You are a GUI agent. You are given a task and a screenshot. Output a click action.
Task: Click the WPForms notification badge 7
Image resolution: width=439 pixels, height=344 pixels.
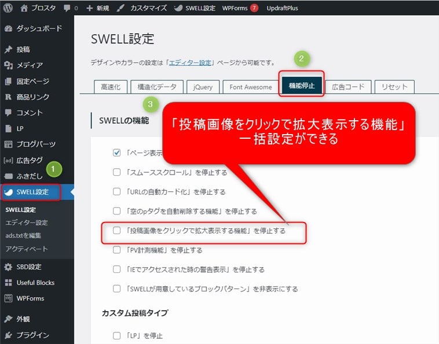click(x=254, y=8)
